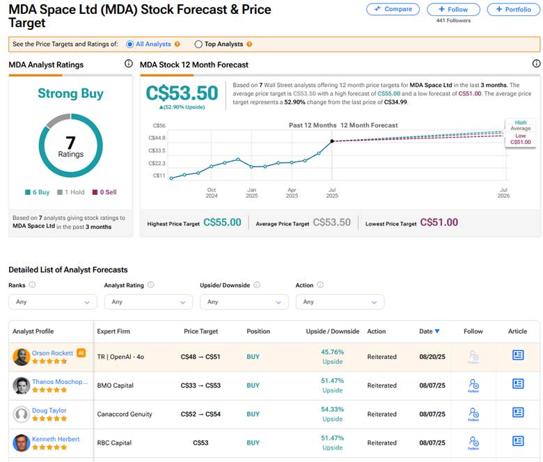Open the Analyst Rating dropdown
Image resolution: width=543 pixels, height=462 pixels.
point(148,302)
